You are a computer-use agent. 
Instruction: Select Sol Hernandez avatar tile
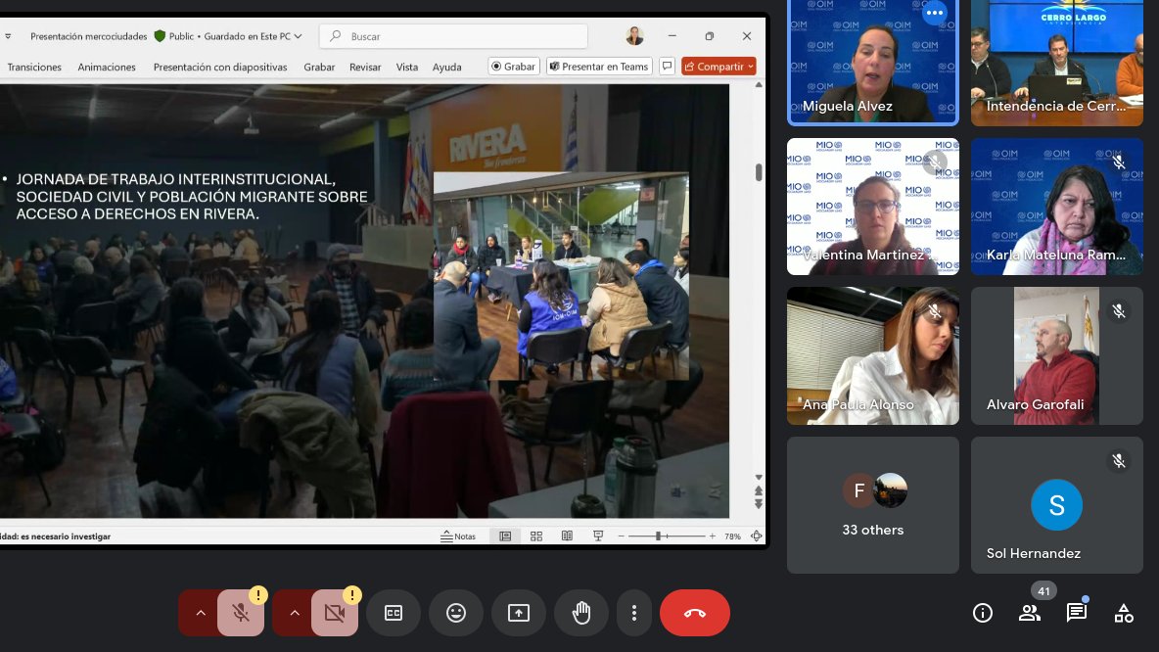[x=1057, y=505]
